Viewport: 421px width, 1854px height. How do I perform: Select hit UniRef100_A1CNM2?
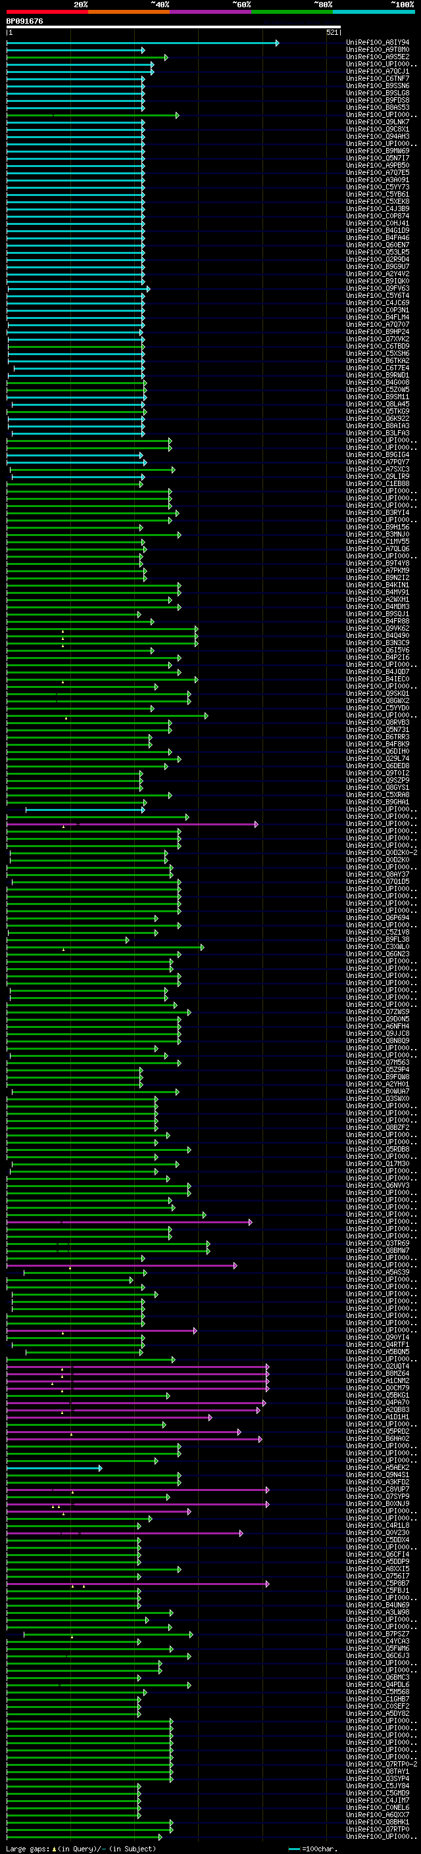point(377,1380)
